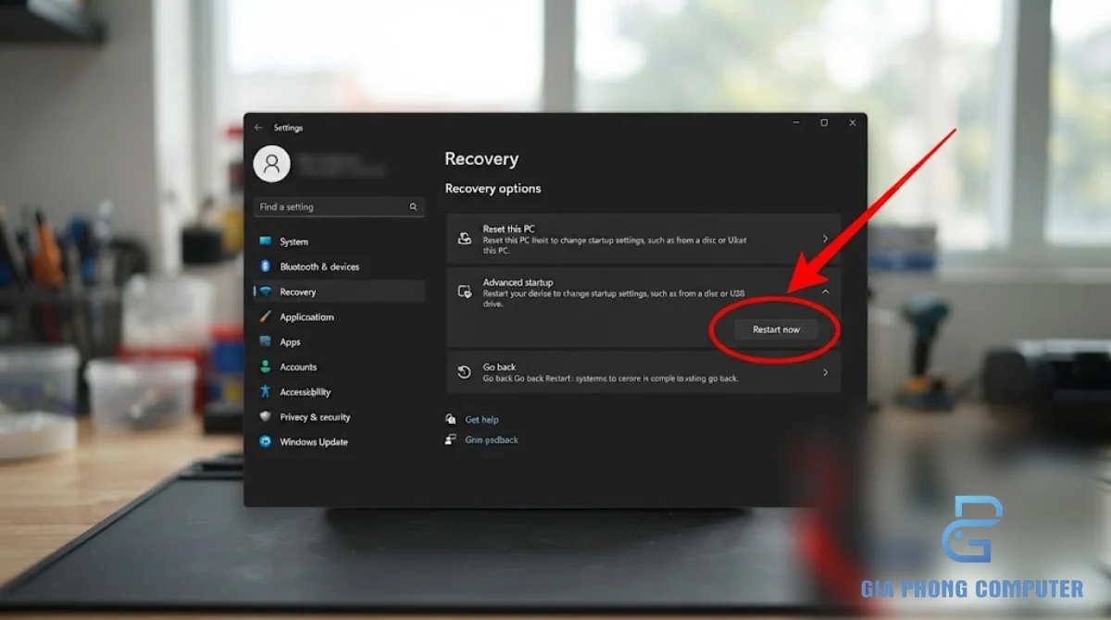Click the Go back history icon

(x=465, y=372)
